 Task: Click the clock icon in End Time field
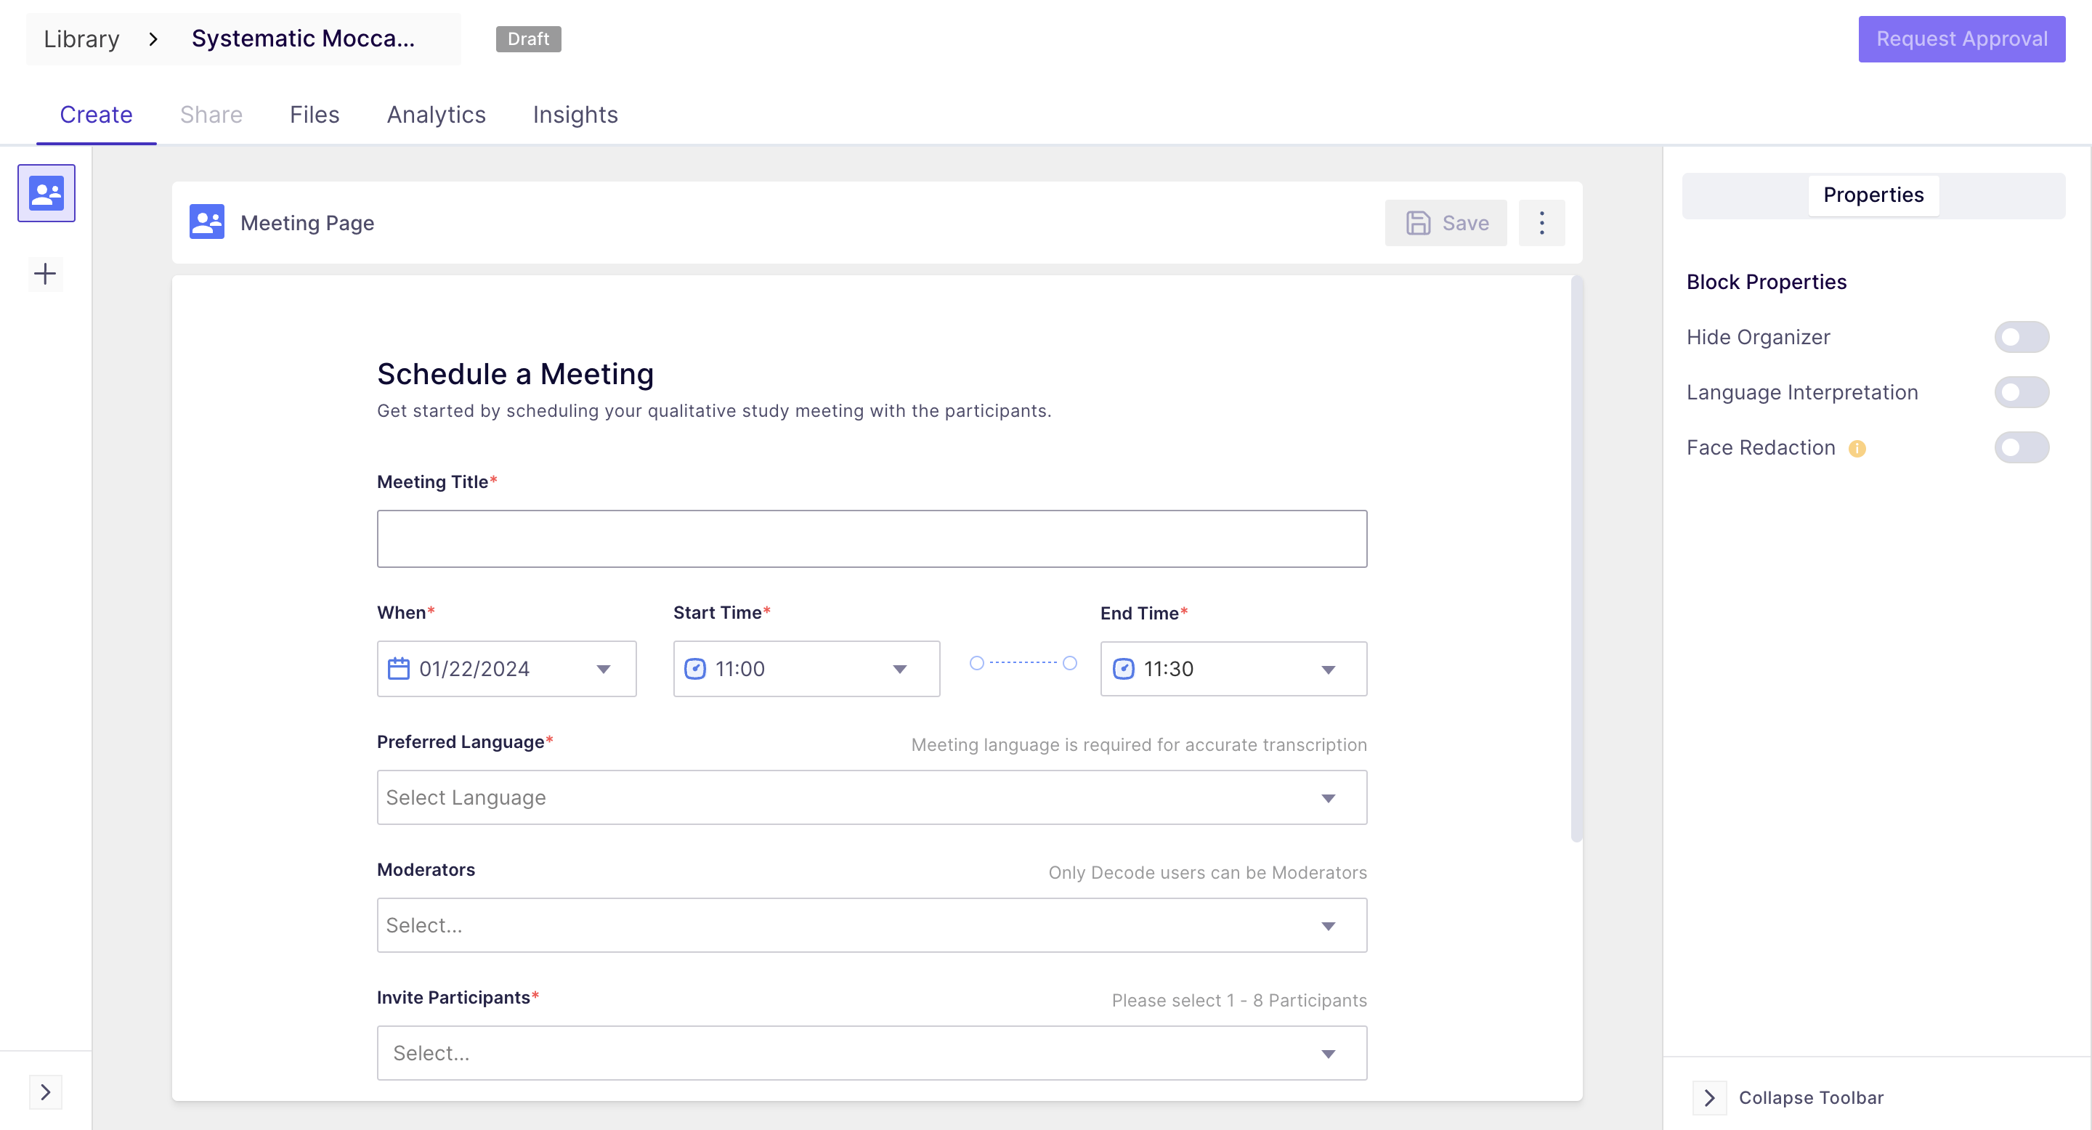(1123, 669)
